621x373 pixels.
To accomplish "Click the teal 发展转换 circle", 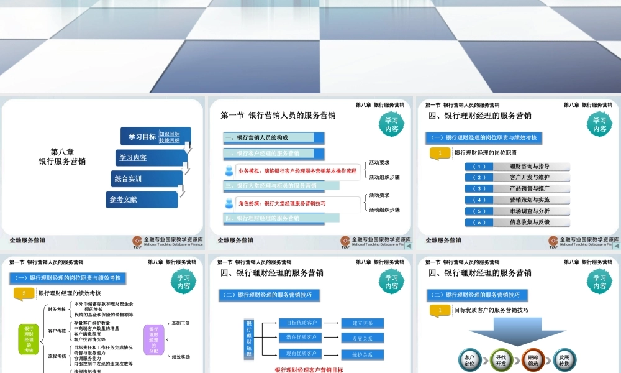I will coord(564,359).
